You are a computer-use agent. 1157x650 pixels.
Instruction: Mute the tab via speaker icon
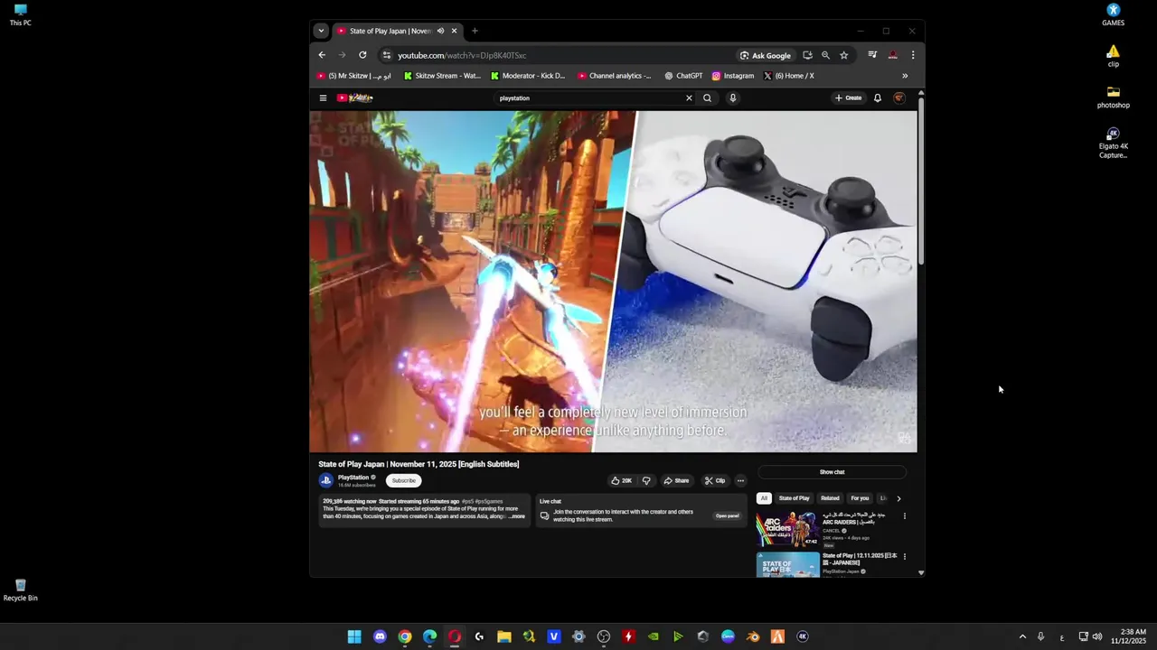[x=440, y=31]
